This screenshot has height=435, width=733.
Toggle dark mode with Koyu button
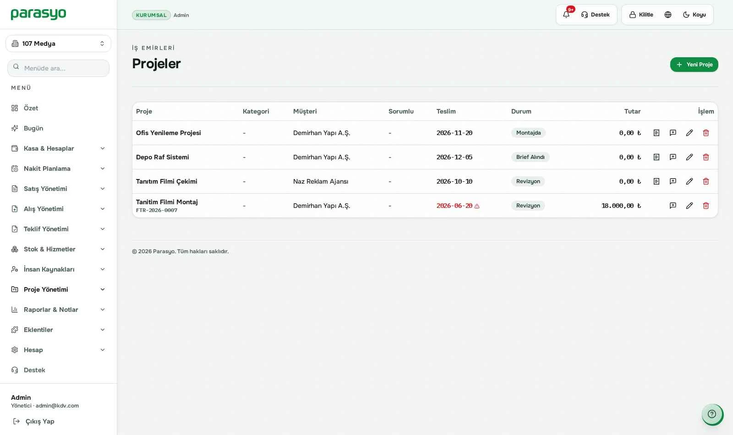coord(695,15)
